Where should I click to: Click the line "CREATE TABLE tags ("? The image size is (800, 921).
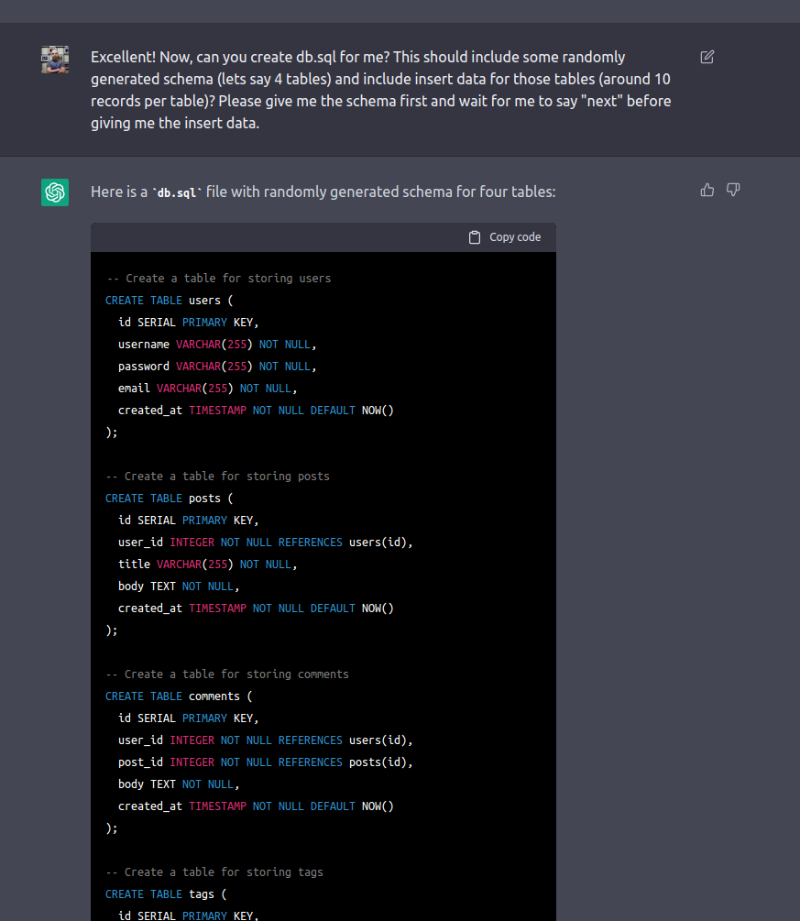click(166, 894)
